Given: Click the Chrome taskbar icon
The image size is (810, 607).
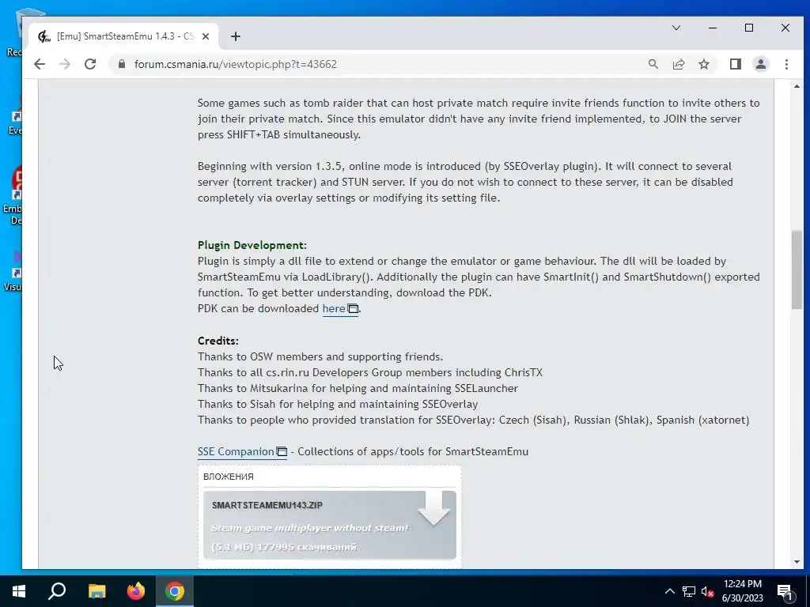Looking at the screenshot, I should pyautogui.click(x=175, y=591).
